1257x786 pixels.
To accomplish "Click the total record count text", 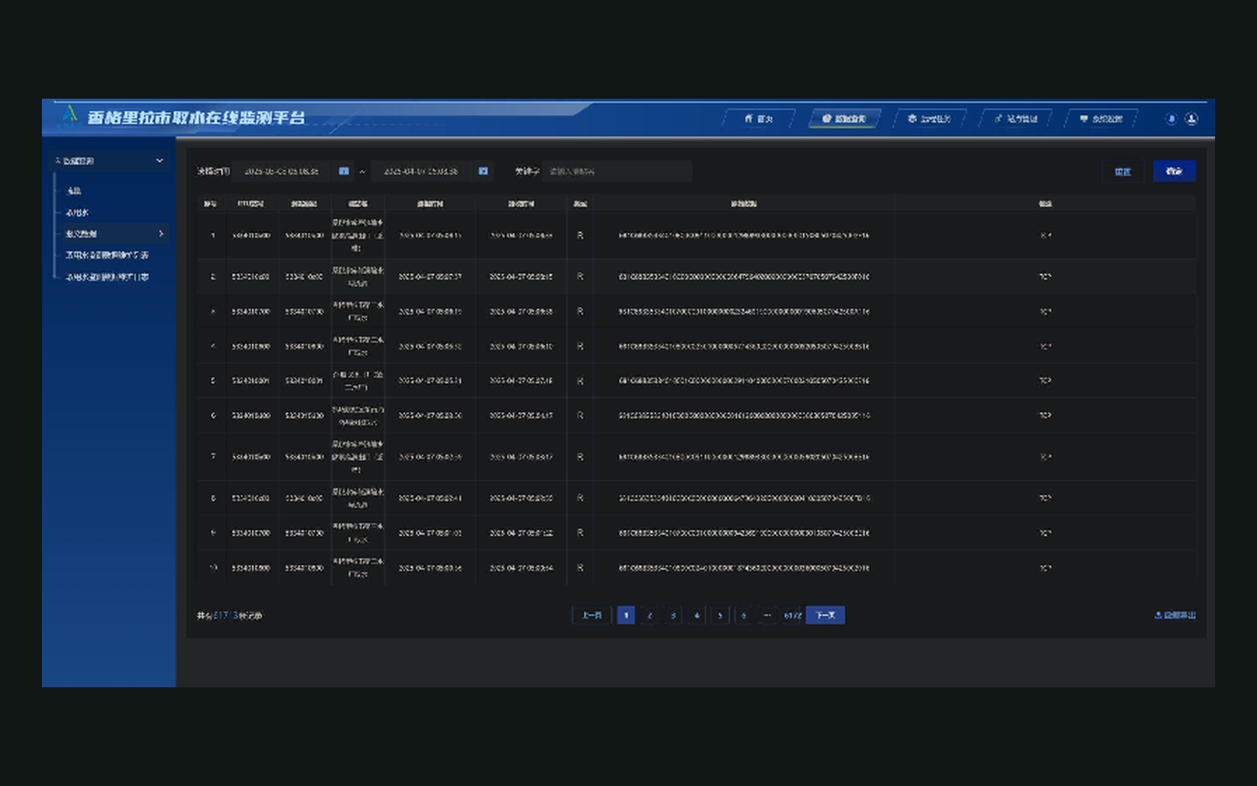I will coord(230,616).
